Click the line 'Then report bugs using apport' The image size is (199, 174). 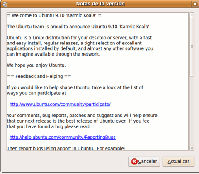point(66,148)
